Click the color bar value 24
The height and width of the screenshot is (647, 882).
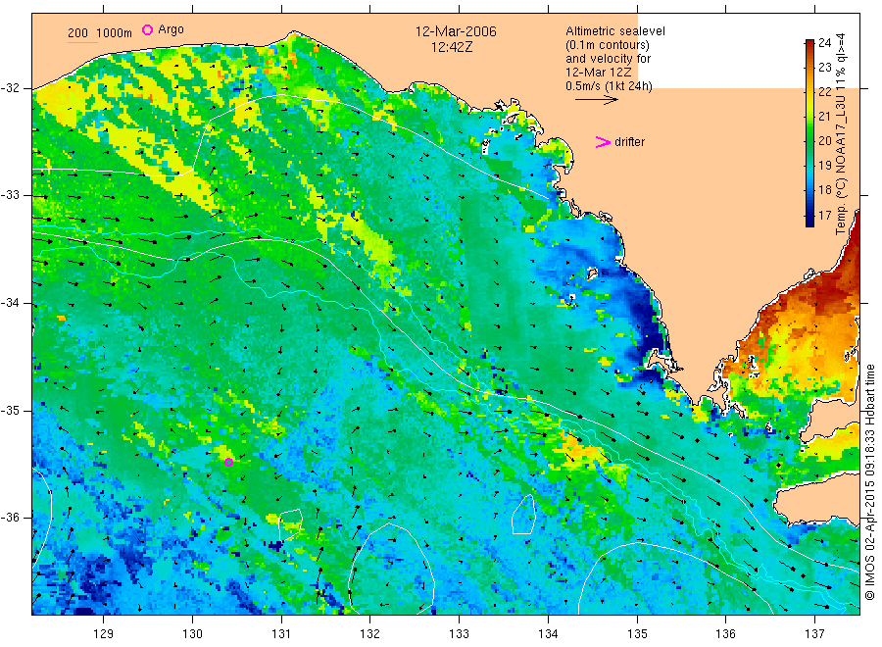pos(824,43)
